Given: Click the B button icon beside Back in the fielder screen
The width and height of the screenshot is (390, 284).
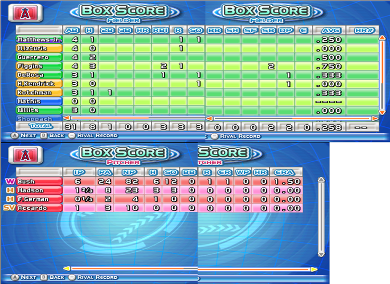Looking at the screenshot, I should pyautogui.click(x=44, y=136).
